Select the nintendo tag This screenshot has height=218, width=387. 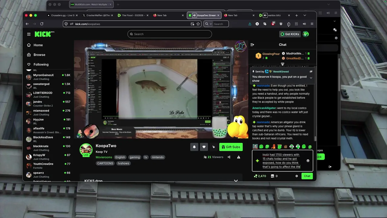(158, 157)
